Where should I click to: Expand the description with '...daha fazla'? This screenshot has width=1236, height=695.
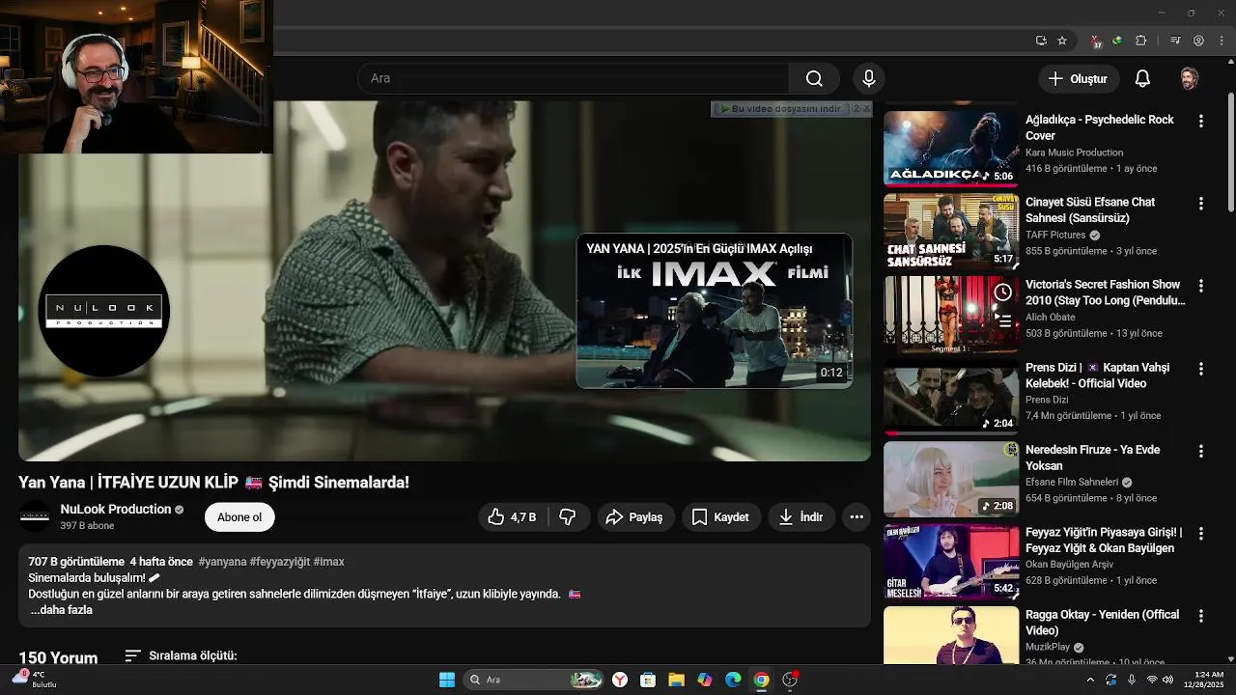(x=61, y=610)
